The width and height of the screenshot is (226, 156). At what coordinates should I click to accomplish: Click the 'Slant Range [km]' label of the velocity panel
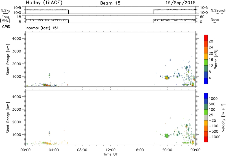[x=8, y=118]
